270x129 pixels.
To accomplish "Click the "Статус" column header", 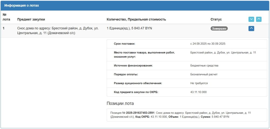I will point(216,19).
